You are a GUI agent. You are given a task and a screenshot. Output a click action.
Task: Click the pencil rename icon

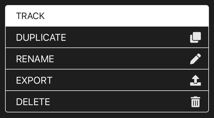tap(195, 59)
